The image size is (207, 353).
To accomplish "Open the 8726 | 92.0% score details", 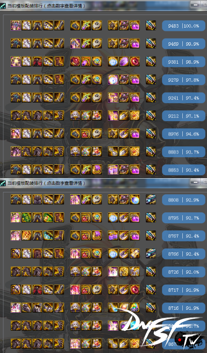I will [184, 272].
